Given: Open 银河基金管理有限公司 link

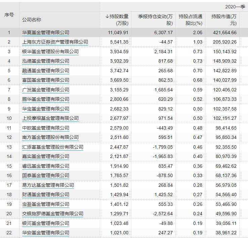Looking at the screenshot, I should point(46,223).
